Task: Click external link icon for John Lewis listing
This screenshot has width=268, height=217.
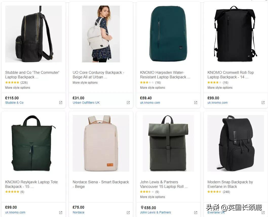Action: pos(196,212)
